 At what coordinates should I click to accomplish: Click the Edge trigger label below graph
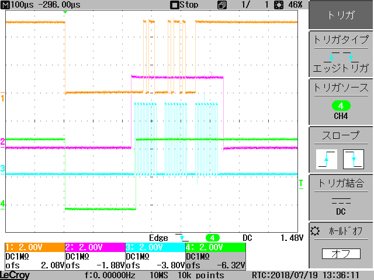tap(158, 238)
